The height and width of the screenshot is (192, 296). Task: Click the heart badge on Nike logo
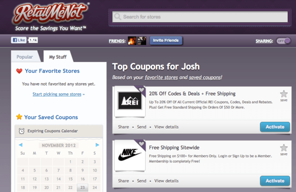click(x=142, y=144)
